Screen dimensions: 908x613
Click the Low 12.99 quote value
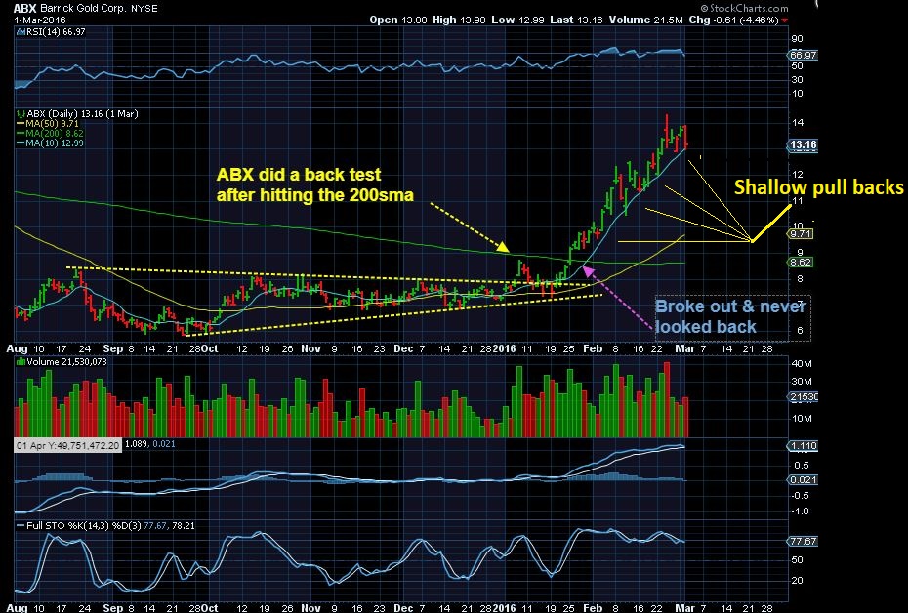pos(517,20)
